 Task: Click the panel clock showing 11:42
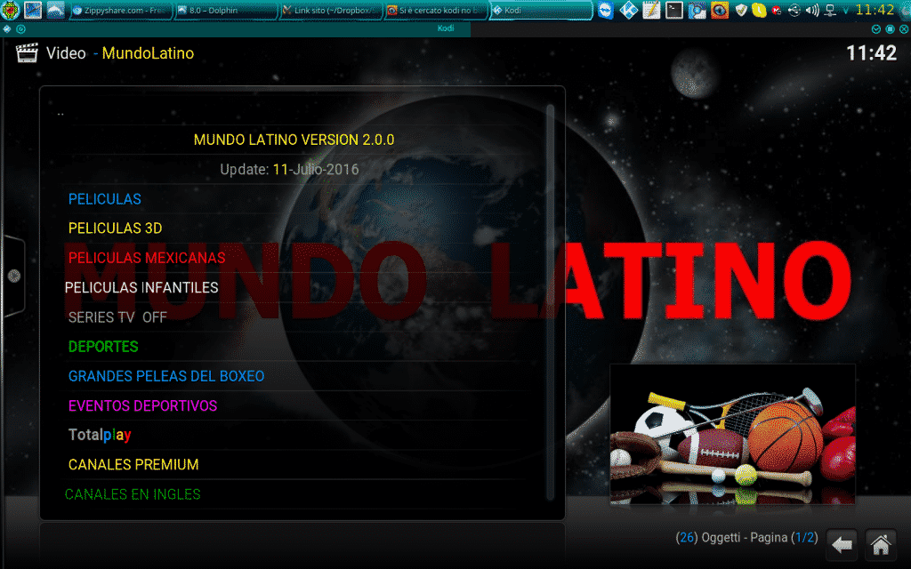(875, 10)
